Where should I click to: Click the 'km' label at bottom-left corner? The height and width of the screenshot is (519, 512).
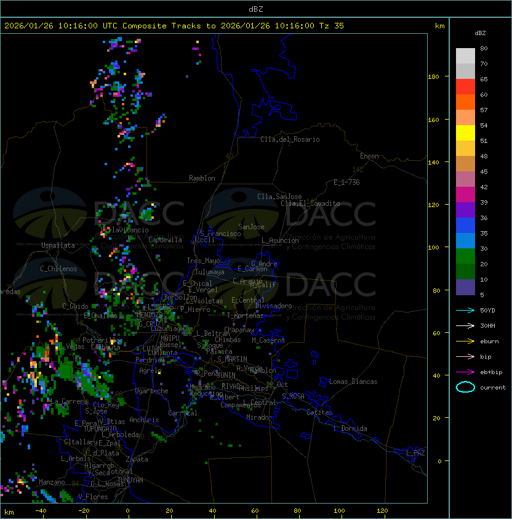coord(9,512)
